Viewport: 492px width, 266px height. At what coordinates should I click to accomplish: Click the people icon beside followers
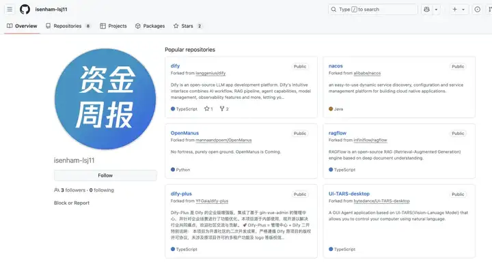[57, 190]
